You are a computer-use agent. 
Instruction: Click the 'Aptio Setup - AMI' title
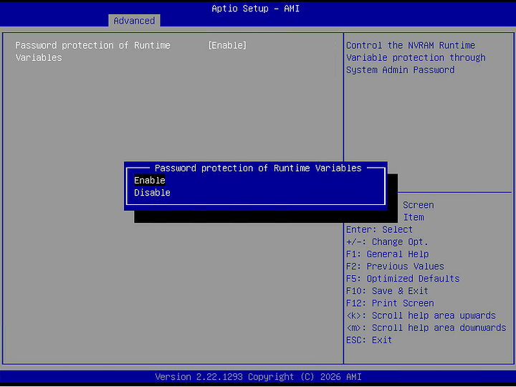click(255, 9)
